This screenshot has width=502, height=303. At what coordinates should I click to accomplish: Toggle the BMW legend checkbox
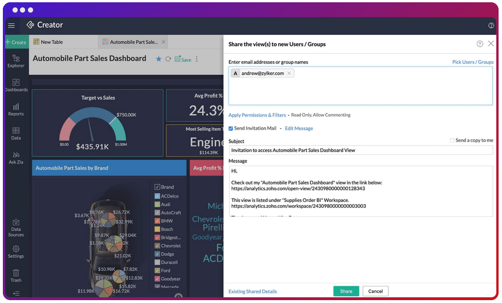tap(157, 221)
